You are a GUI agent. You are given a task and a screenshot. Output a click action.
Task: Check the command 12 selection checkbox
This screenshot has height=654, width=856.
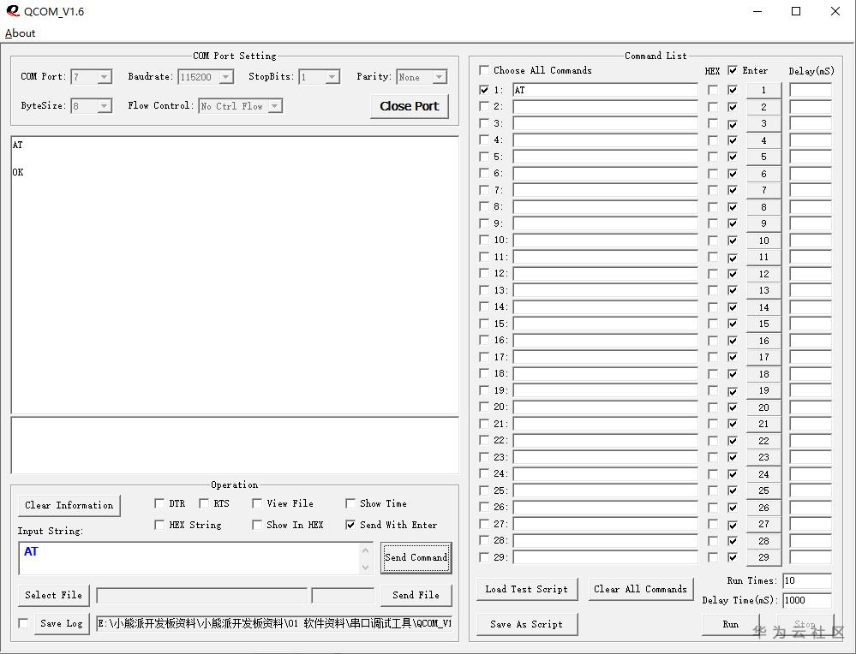coord(483,273)
